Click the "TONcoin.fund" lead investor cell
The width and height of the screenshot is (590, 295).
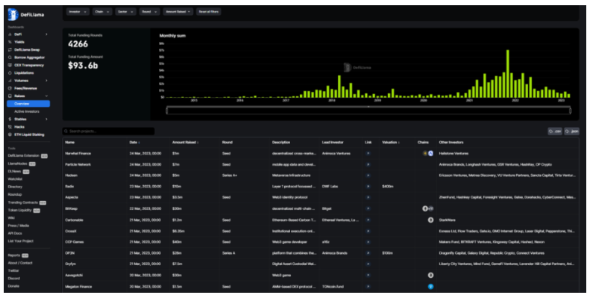[333, 287]
